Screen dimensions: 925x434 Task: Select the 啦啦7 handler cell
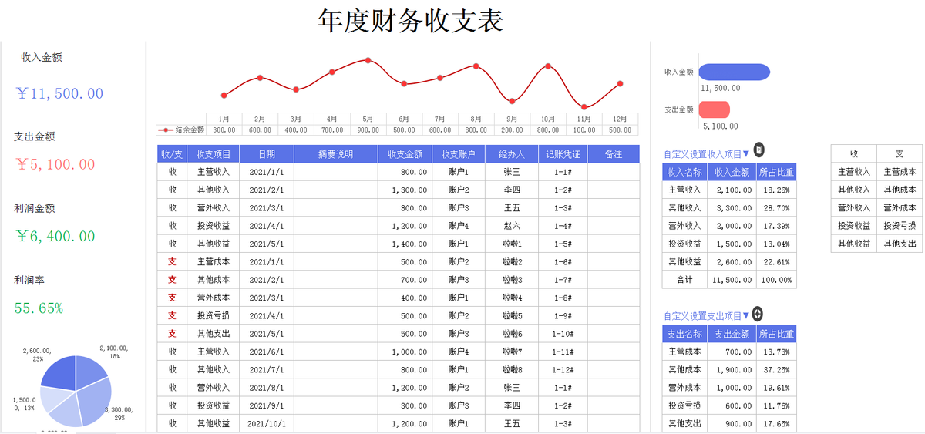click(x=512, y=352)
